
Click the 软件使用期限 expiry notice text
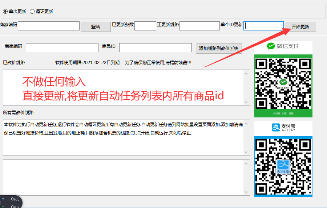click(123, 63)
